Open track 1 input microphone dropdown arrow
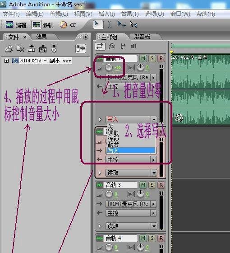This screenshot has width=230, height=253. click(x=154, y=78)
